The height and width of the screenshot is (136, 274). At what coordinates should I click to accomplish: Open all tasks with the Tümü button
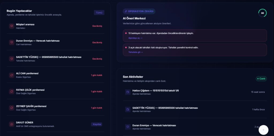point(99,13)
